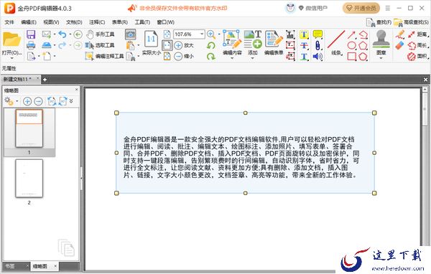Image resolution: width=431 pixels, height=274 pixels.
Task: Expand the Stamp (图章) dropdown arrow
Action: point(381,58)
